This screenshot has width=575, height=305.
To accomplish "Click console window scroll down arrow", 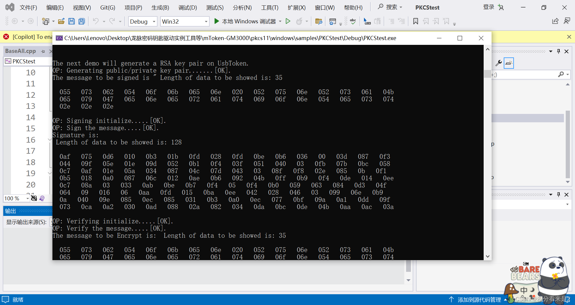I will pyautogui.click(x=488, y=256).
